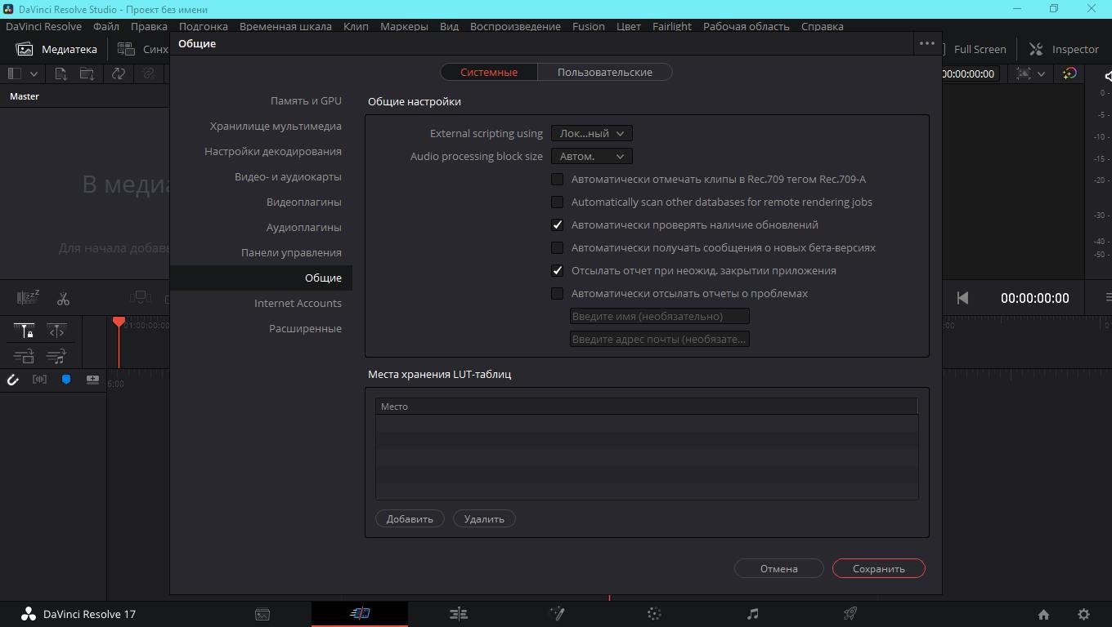Open the media pool layout chevron dropdown
Screen dimensions: 1112x627
click(x=34, y=73)
